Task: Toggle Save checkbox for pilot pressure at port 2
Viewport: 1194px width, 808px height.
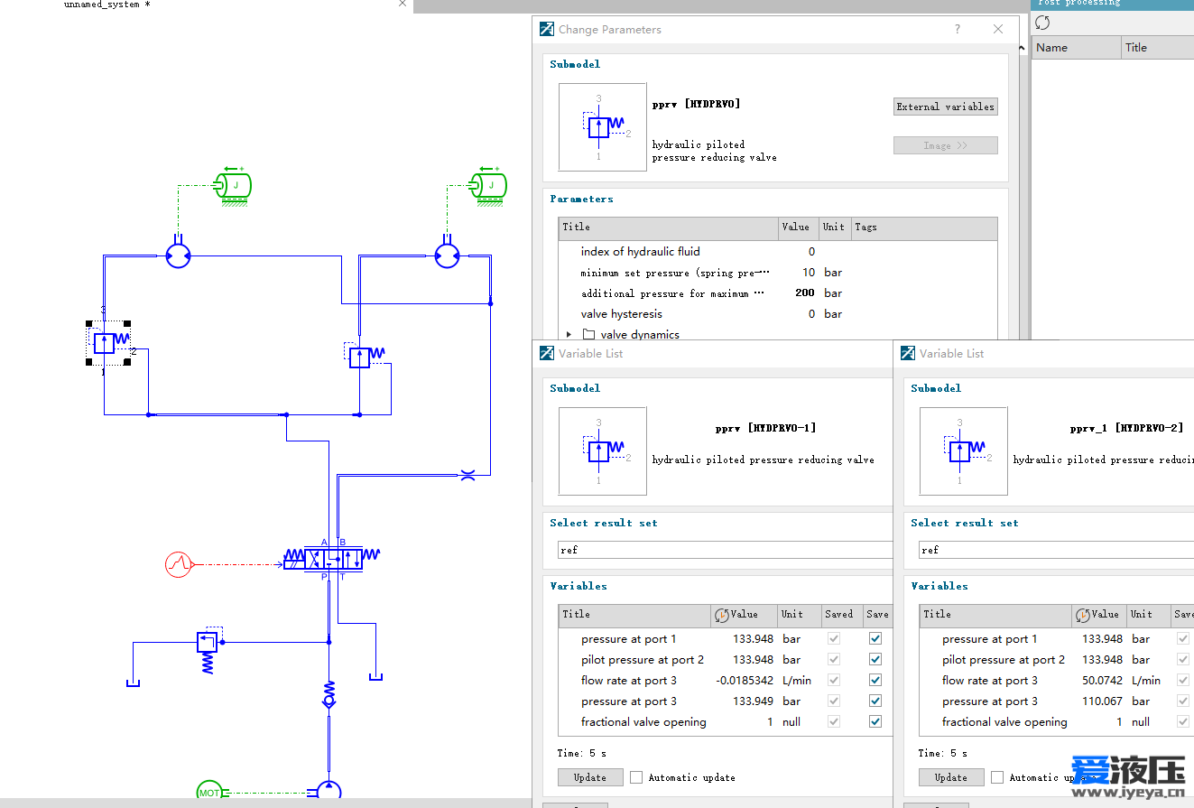Action: [875, 660]
